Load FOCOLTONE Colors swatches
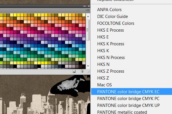This screenshot has height=114, width=172. pyautogui.click(x=116, y=23)
